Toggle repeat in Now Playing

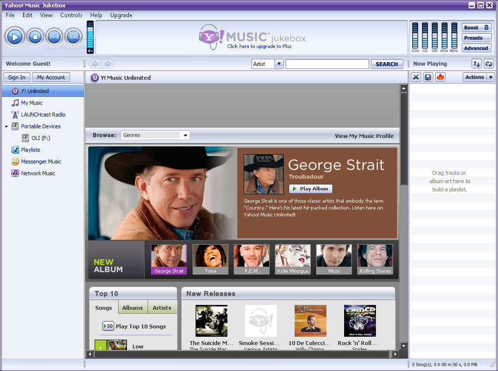tap(489, 64)
